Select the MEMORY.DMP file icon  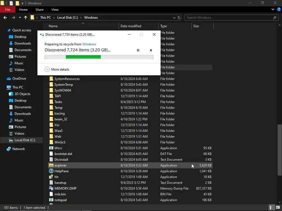point(51,188)
